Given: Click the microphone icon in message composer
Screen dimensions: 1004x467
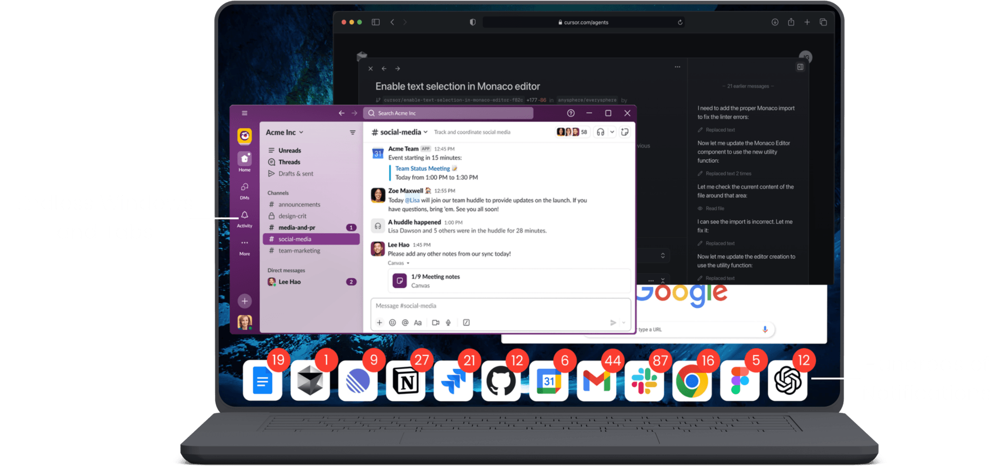Looking at the screenshot, I should pos(448,322).
